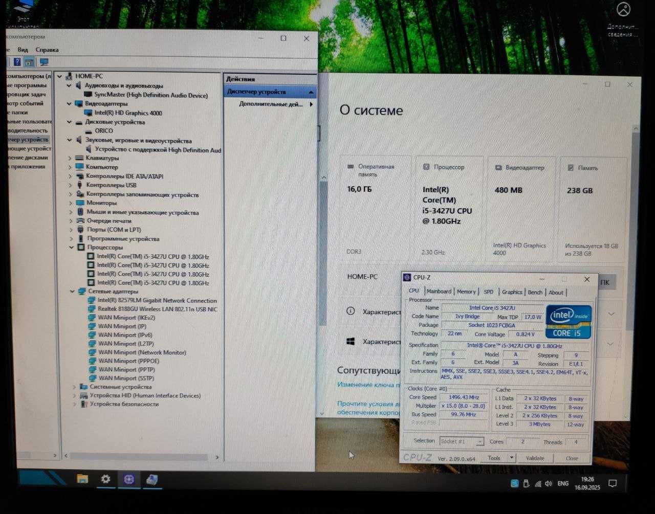
Task: Open the Справка menu
Action: point(47,50)
